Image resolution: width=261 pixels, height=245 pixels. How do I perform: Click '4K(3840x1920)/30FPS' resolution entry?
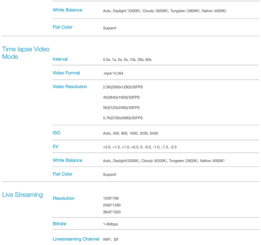coord(121,97)
